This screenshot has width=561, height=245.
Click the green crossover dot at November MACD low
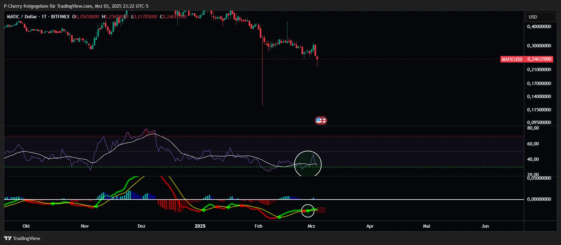tap(96, 206)
